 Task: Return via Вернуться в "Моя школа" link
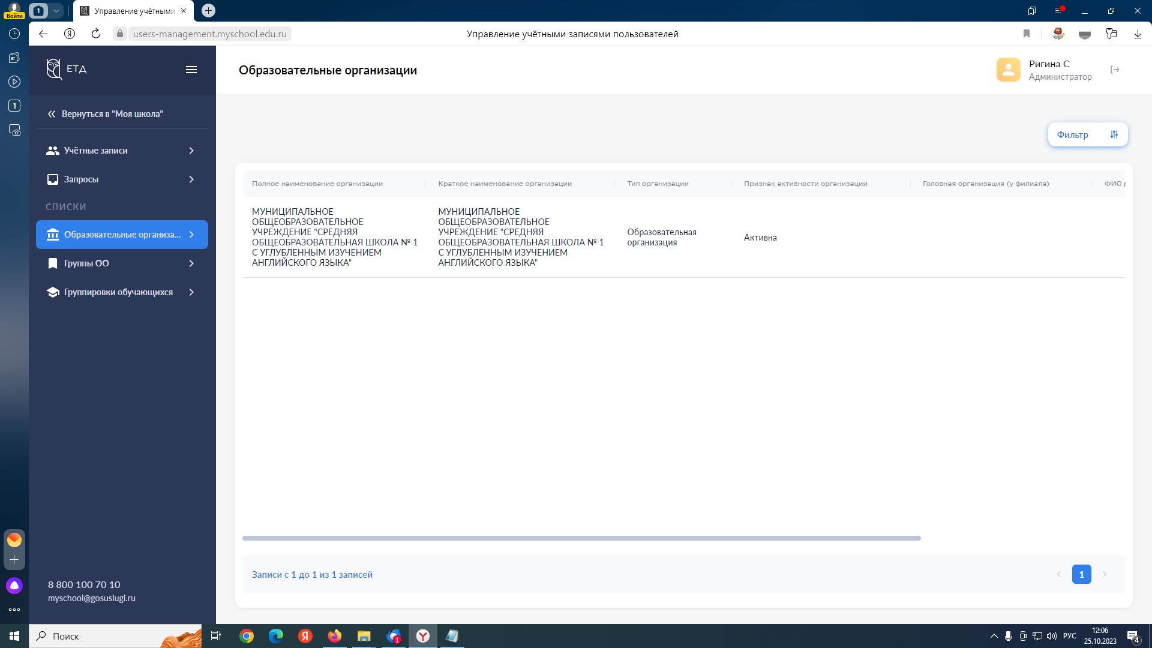click(x=106, y=114)
